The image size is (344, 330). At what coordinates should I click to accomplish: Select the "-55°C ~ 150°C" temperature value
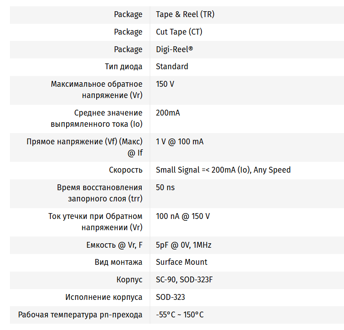coord(179,315)
